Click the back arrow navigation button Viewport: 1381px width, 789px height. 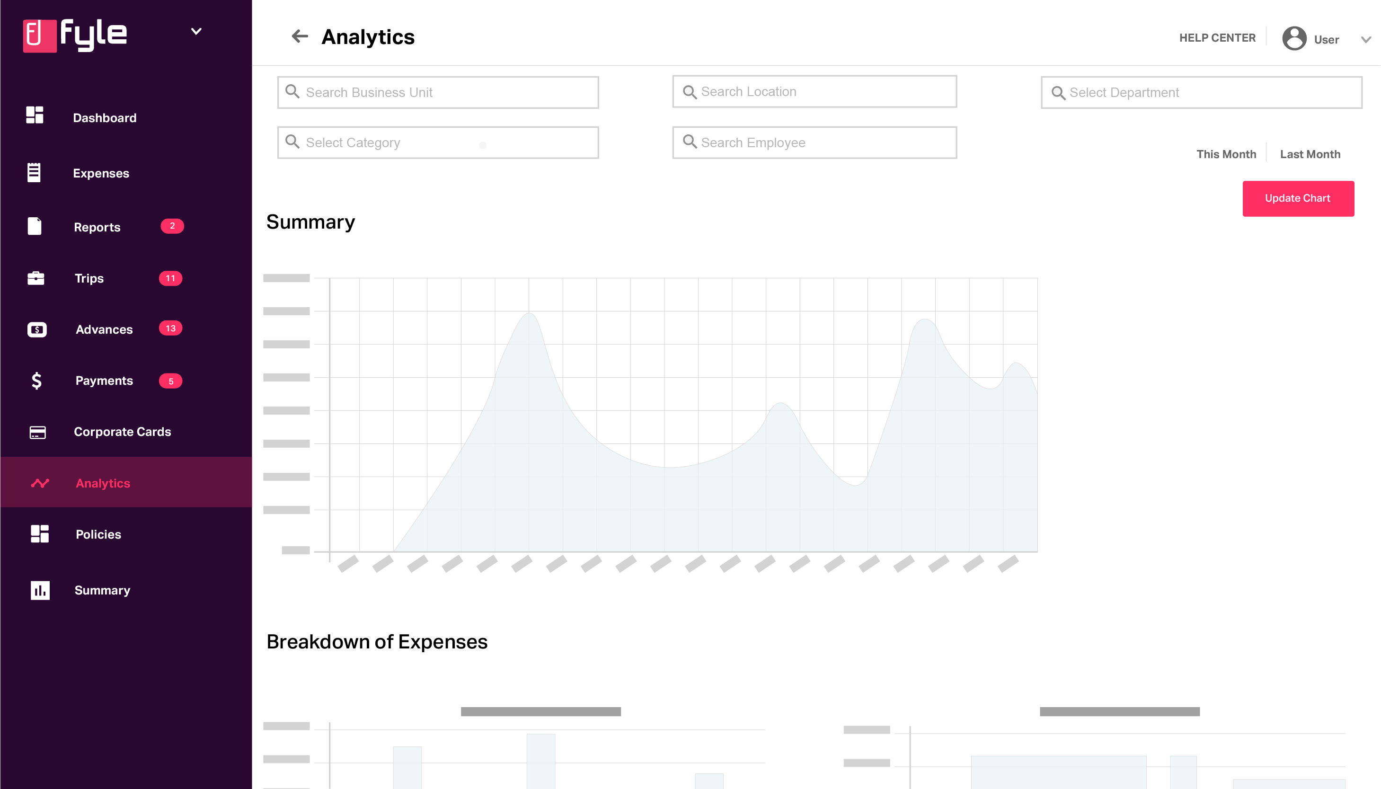tap(300, 36)
